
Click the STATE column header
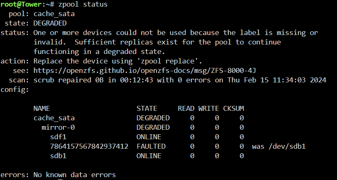(x=146, y=108)
